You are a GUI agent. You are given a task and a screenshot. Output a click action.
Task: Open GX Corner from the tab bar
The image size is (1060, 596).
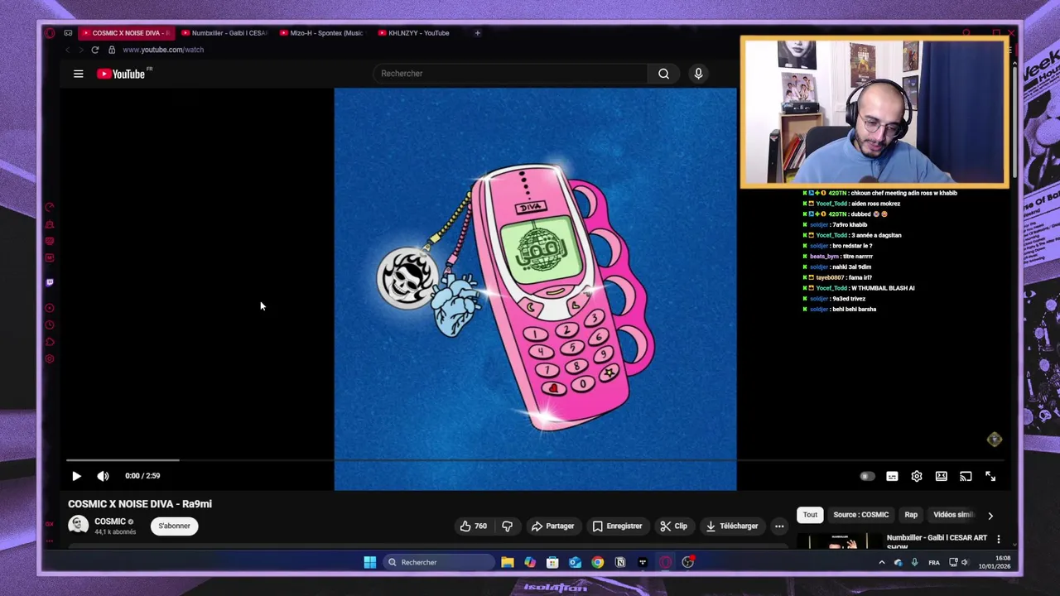(68, 33)
